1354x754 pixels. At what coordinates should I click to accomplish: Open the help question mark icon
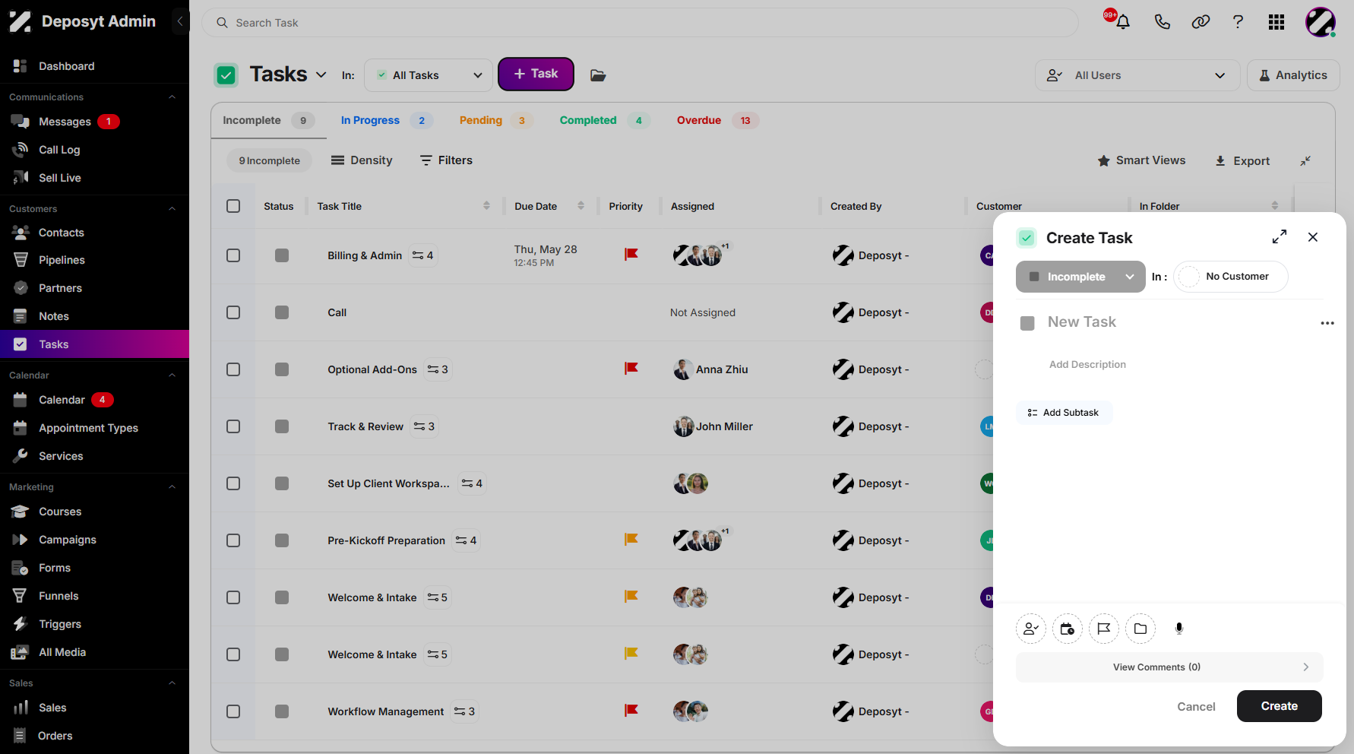tap(1238, 22)
